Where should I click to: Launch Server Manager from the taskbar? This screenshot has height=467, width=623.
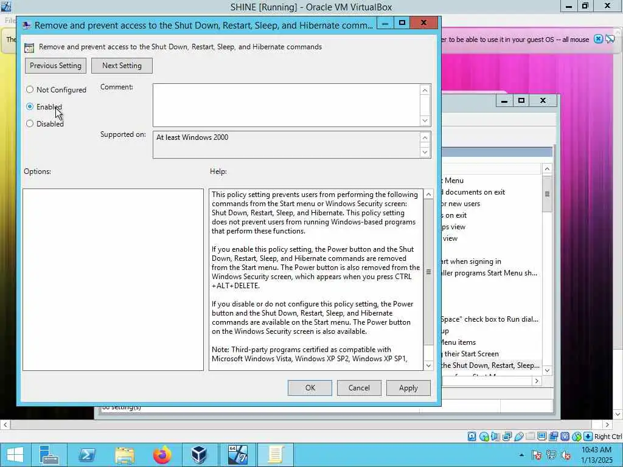click(49, 455)
